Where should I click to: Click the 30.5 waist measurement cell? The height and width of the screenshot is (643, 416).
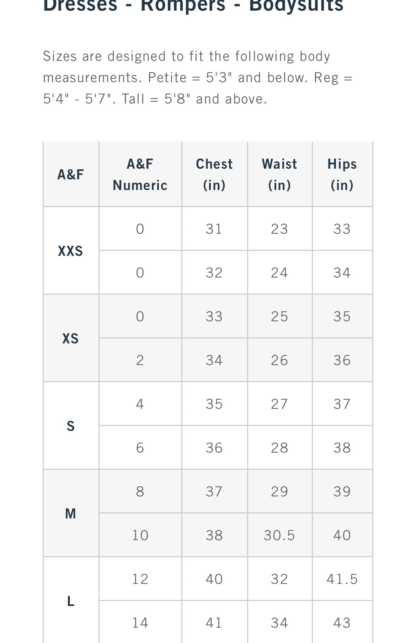tap(279, 535)
